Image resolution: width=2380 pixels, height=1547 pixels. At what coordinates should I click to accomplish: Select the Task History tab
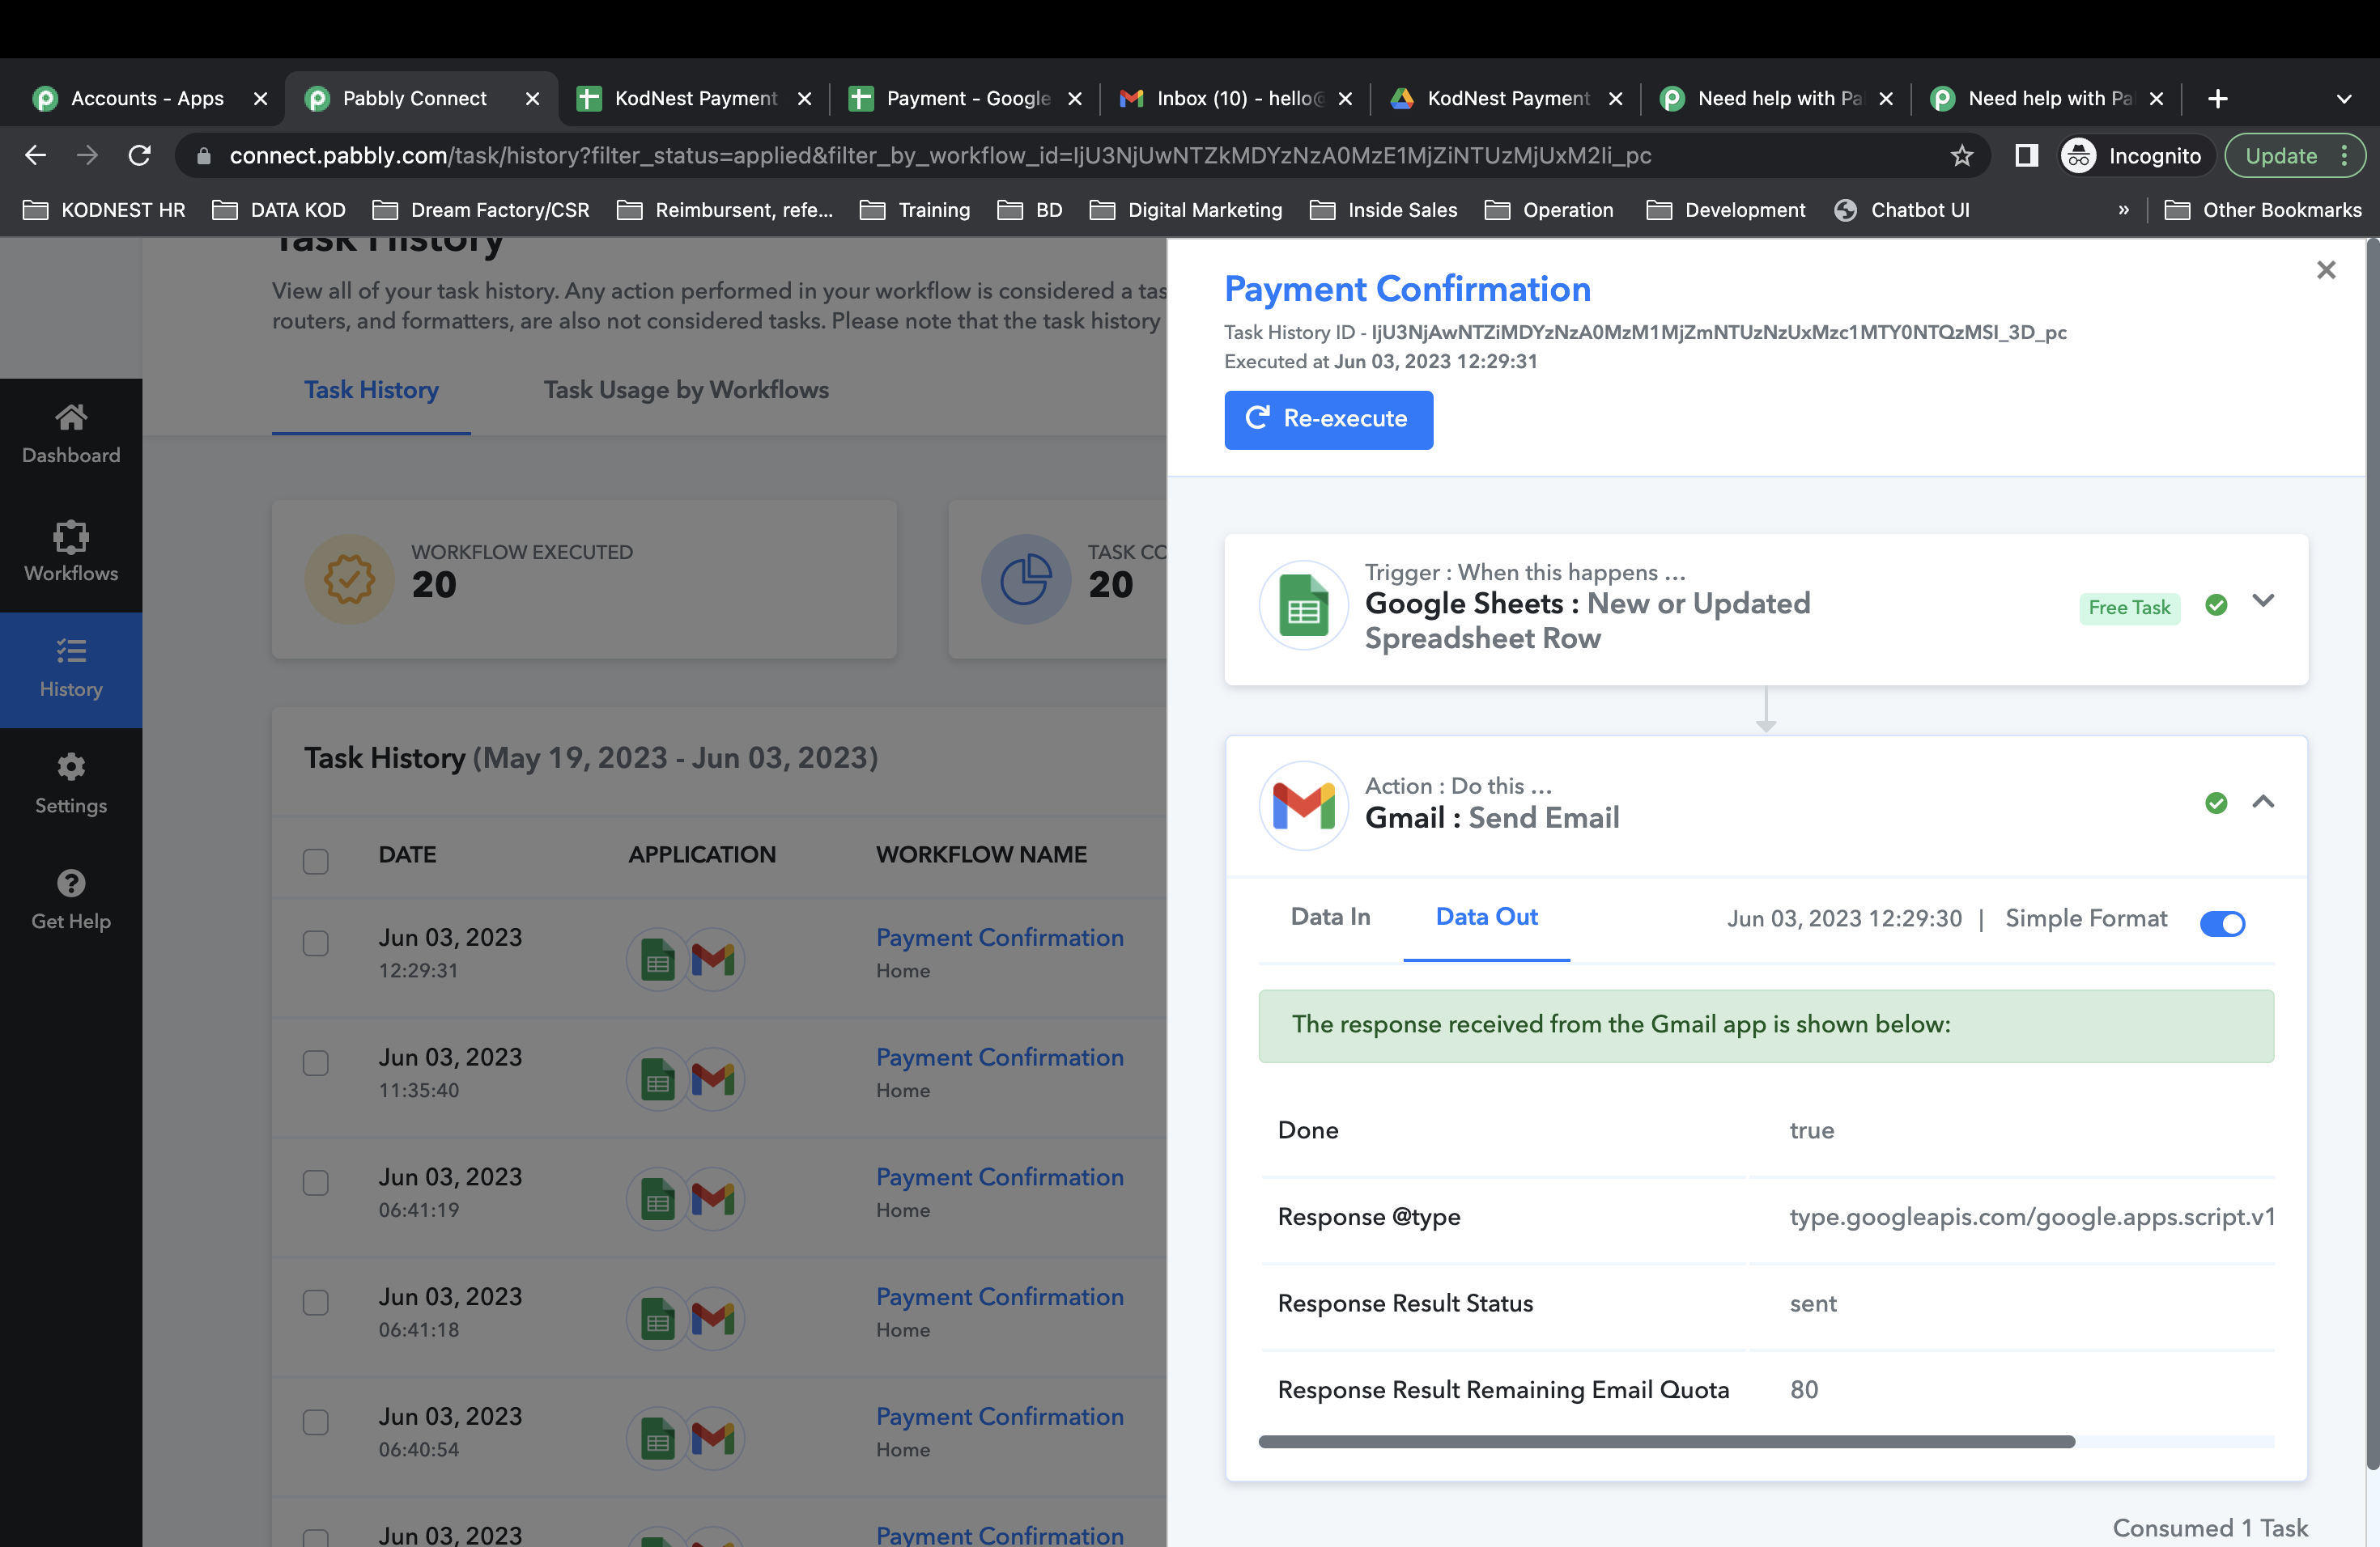click(371, 390)
